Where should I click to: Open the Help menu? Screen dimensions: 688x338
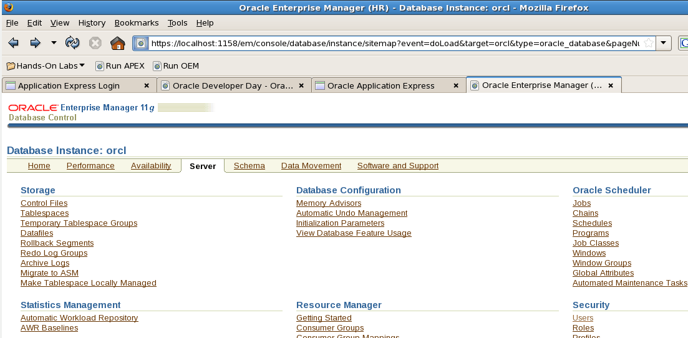pos(205,23)
